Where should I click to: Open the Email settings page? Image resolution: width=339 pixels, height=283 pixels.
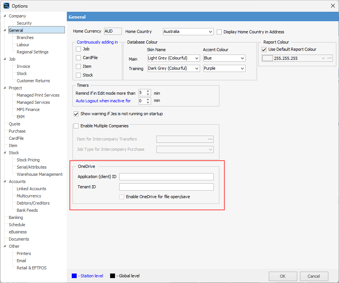click(x=21, y=261)
